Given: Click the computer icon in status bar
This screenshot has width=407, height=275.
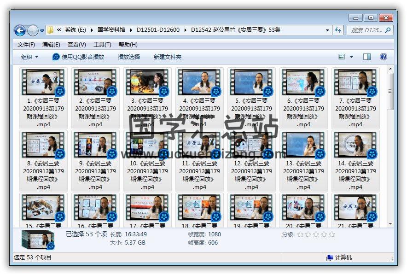Looking at the screenshot, I should click(x=330, y=257).
